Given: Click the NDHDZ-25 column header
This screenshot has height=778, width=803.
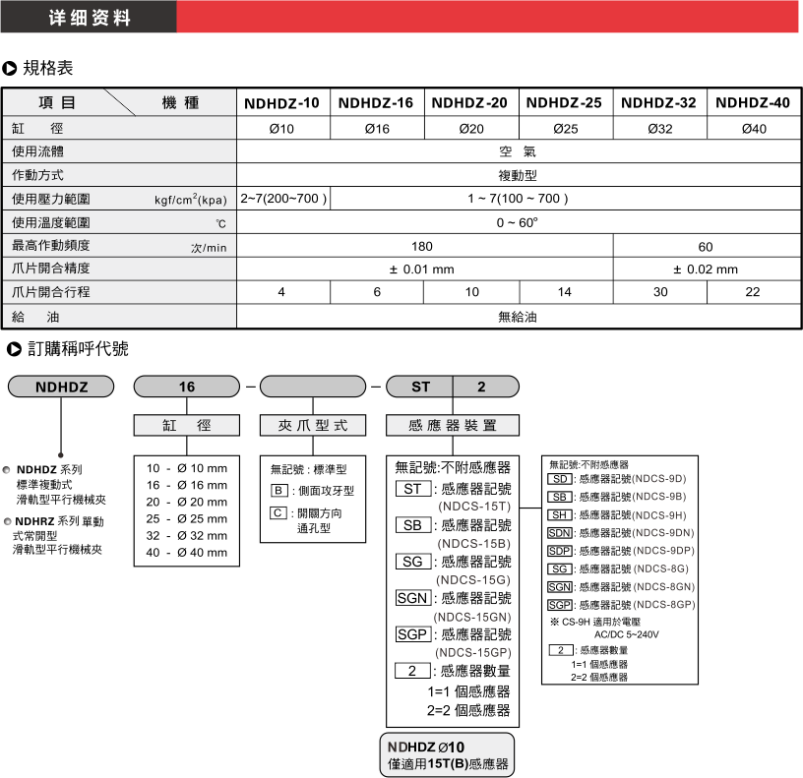Looking at the screenshot, I should (564, 102).
